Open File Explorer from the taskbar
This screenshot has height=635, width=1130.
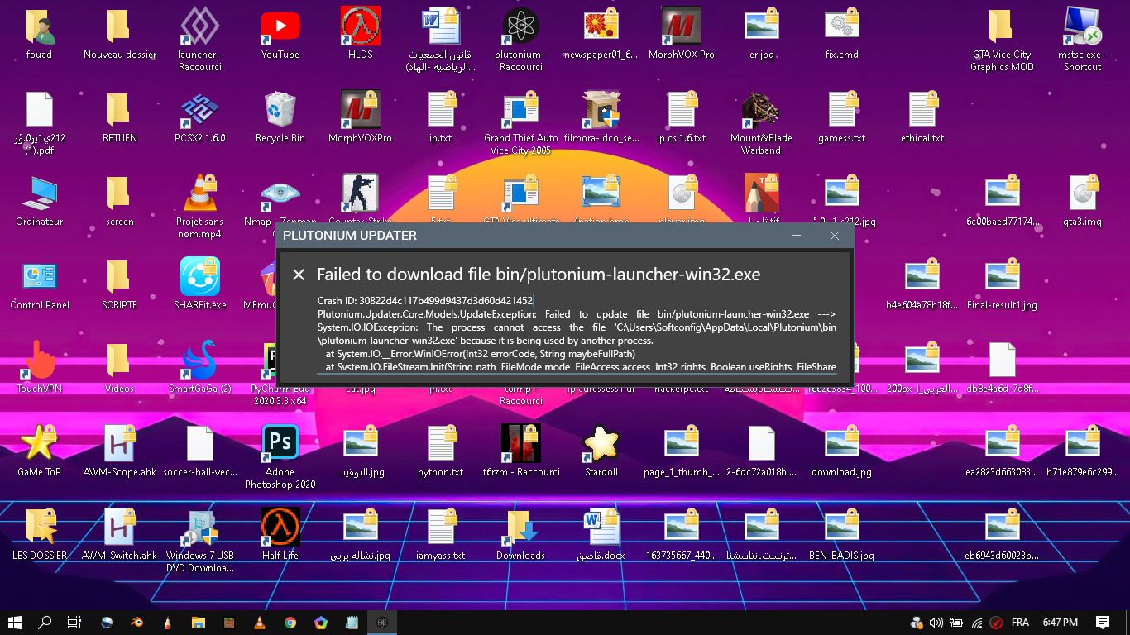tap(198, 623)
